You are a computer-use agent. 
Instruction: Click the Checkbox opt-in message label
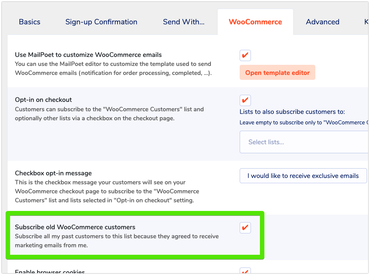(x=53, y=173)
